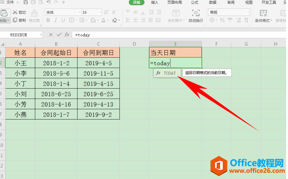Switch to the 插入 Insert tab
This screenshot has height=179, width=288.
point(155,2)
